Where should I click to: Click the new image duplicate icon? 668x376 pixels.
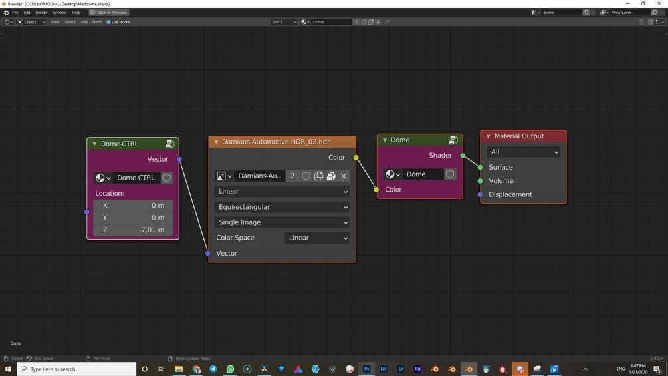pos(318,176)
